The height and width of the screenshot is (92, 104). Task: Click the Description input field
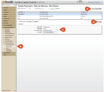(50, 32)
